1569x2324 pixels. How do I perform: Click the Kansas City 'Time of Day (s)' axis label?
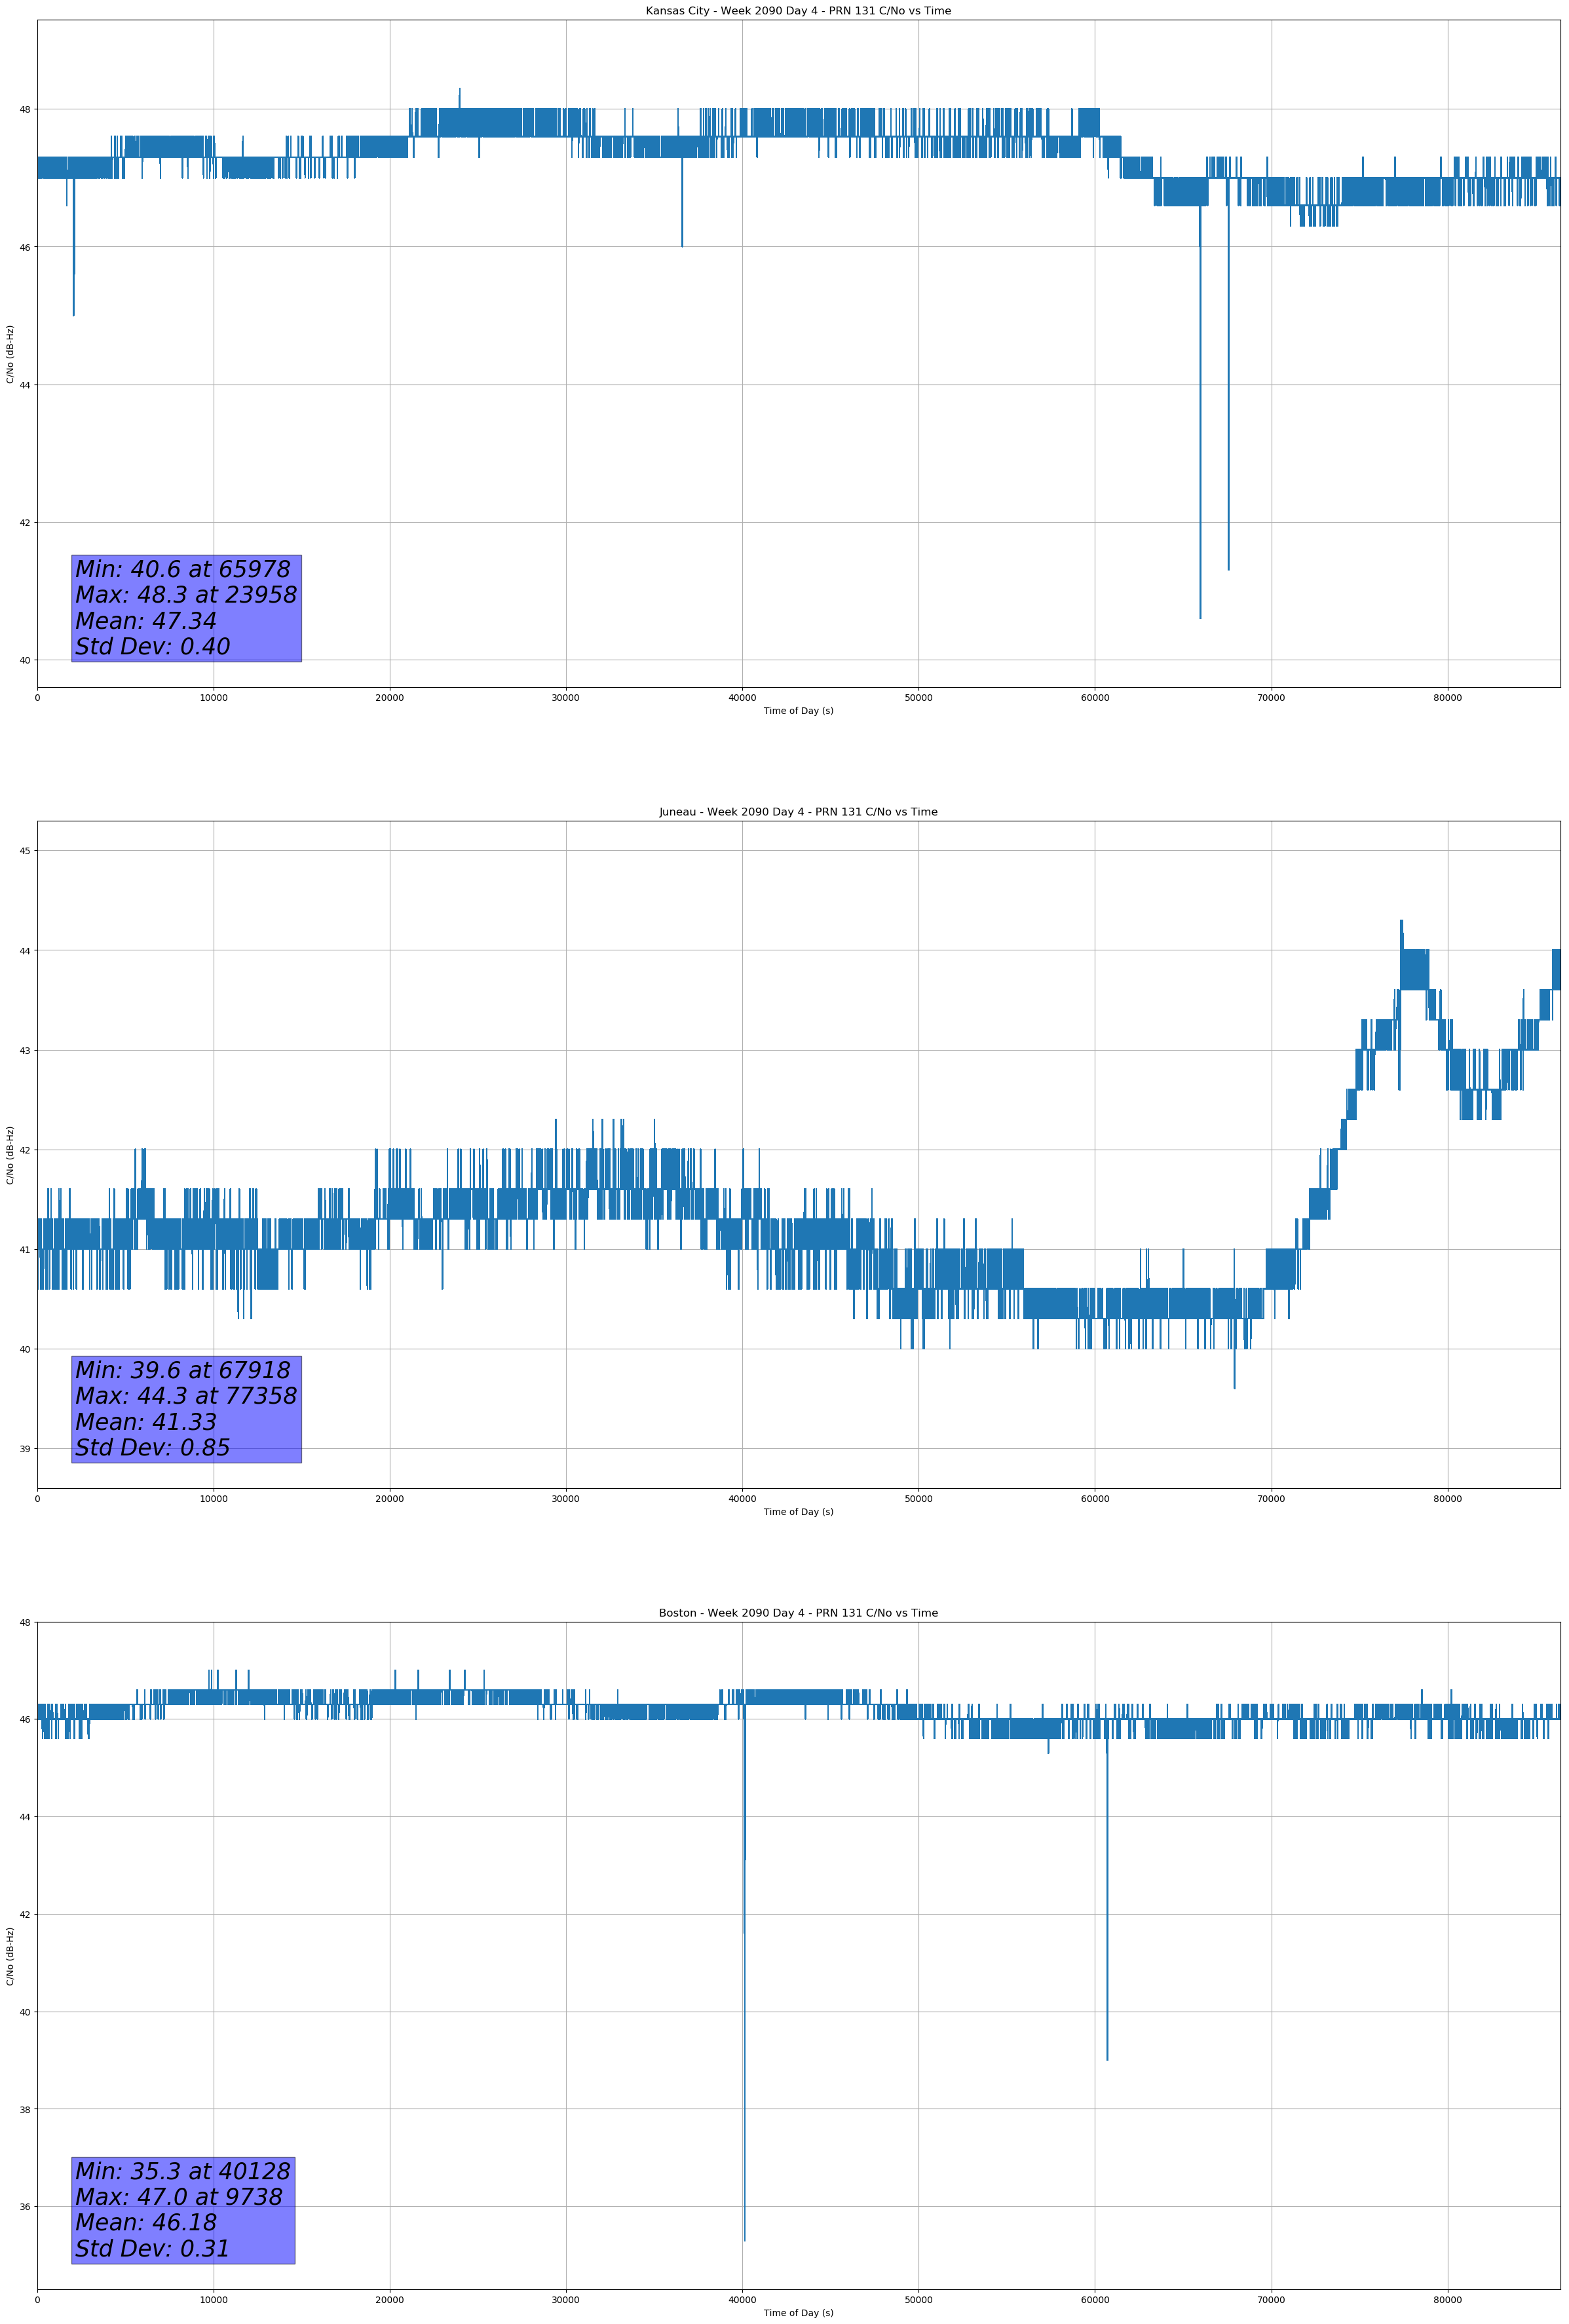[798, 711]
